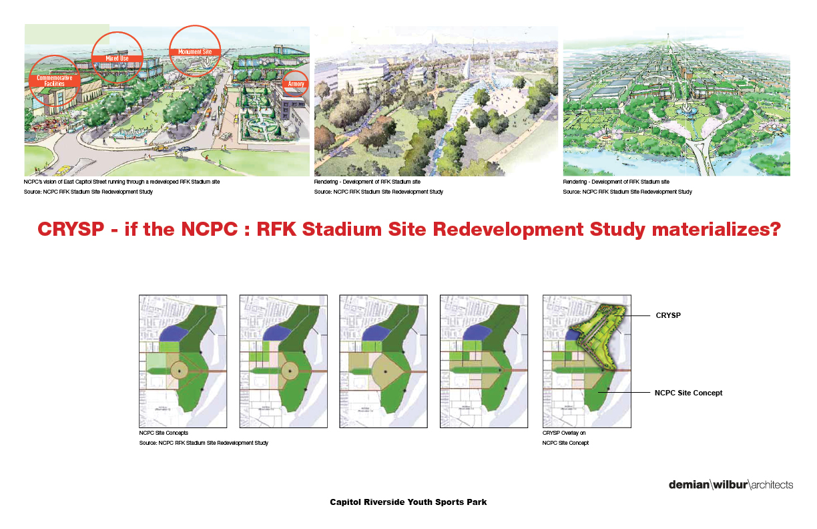Click the red CRYSP headline text
The width and height of the screenshot is (817, 529).
pos(409,230)
